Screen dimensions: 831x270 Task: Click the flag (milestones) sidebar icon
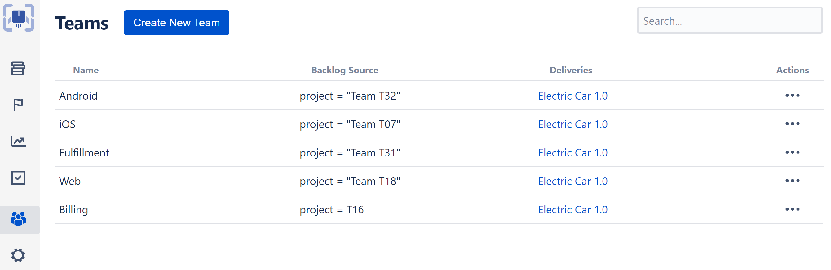click(x=18, y=104)
